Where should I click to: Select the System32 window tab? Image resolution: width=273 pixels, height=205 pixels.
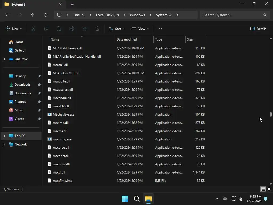pos(34,4)
